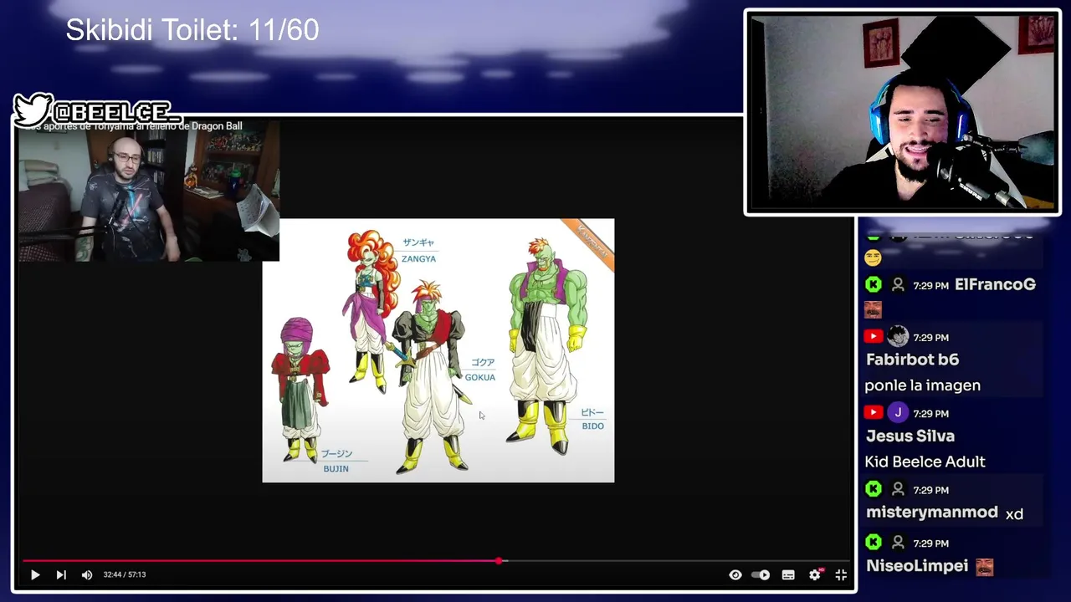Image resolution: width=1071 pixels, height=602 pixels.
Task: Click the ZANGYA label in the artwork
Action: (x=418, y=259)
